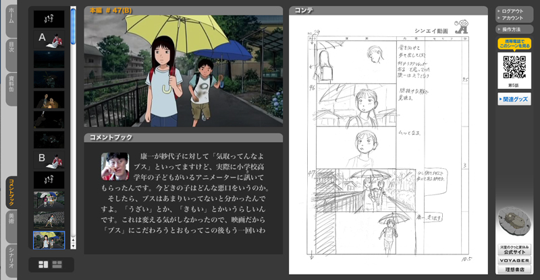Image resolution: width=540 pixels, height=280 pixels.
Task: Switch to the side-by-side panel layout icon
Action: 43,265
